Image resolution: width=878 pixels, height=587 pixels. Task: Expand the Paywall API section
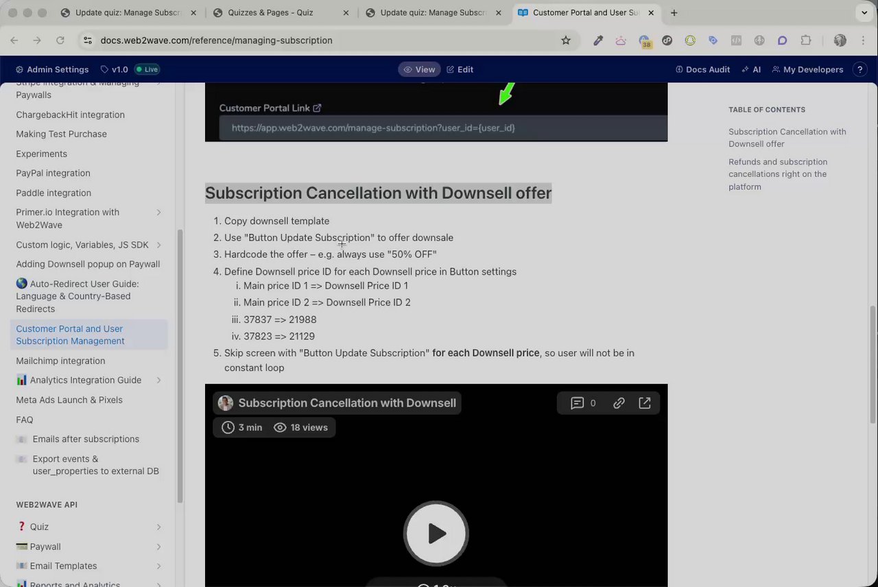click(x=158, y=547)
